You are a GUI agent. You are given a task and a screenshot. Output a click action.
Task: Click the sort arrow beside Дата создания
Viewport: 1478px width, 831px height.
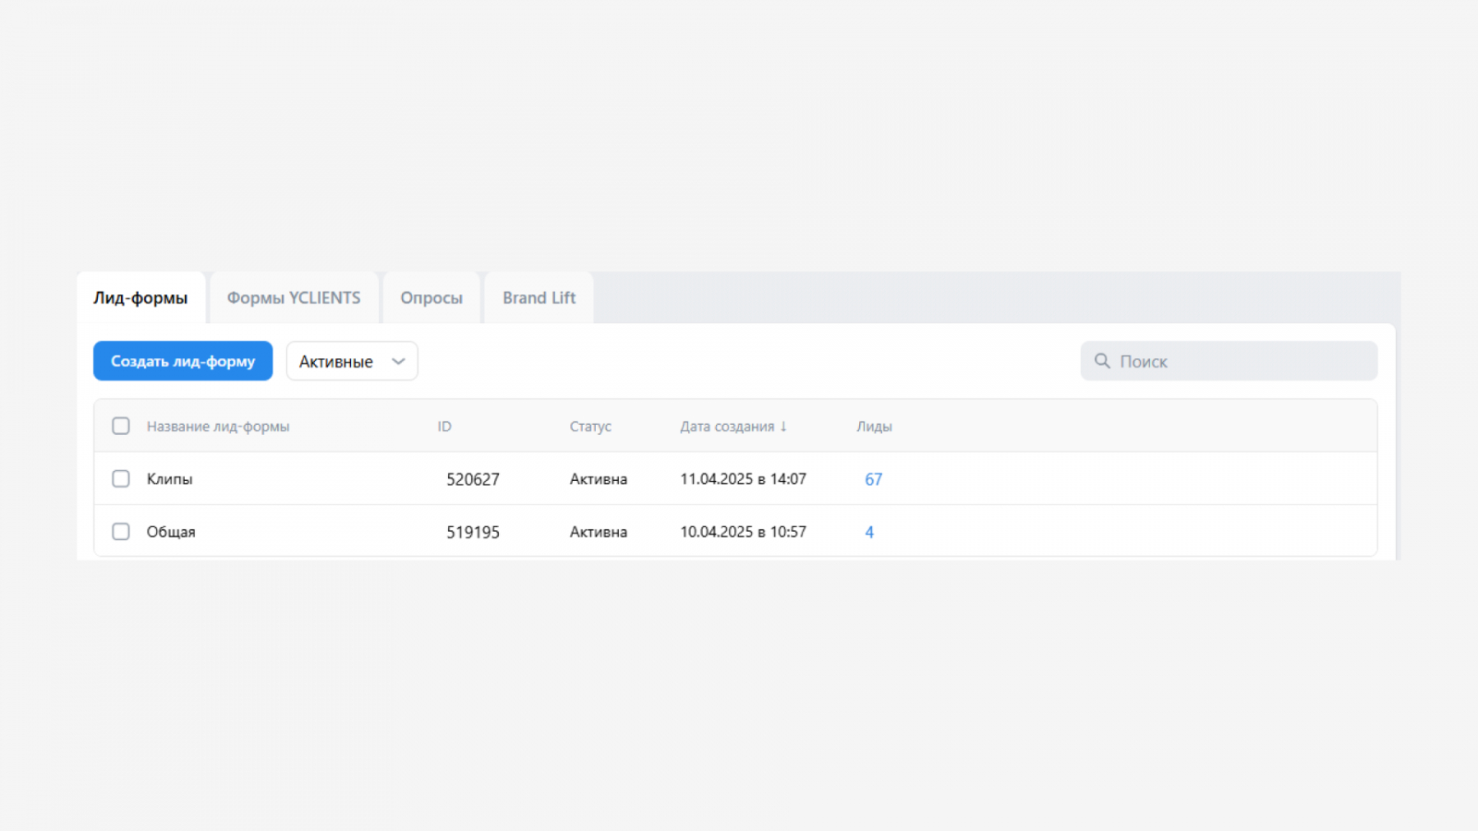coord(783,427)
